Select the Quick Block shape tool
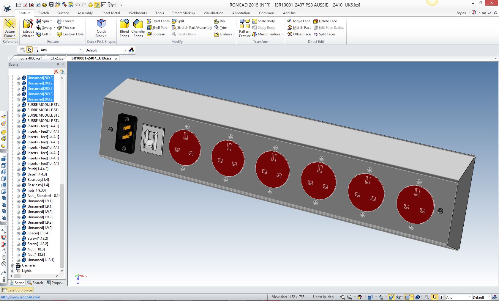The height and width of the screenshot is (301, 499). coord(101,24)
